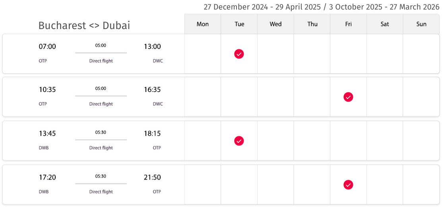The image size is (442, 207).
Task: Click the schedule date range text
Action: click(x=322, y=7)
